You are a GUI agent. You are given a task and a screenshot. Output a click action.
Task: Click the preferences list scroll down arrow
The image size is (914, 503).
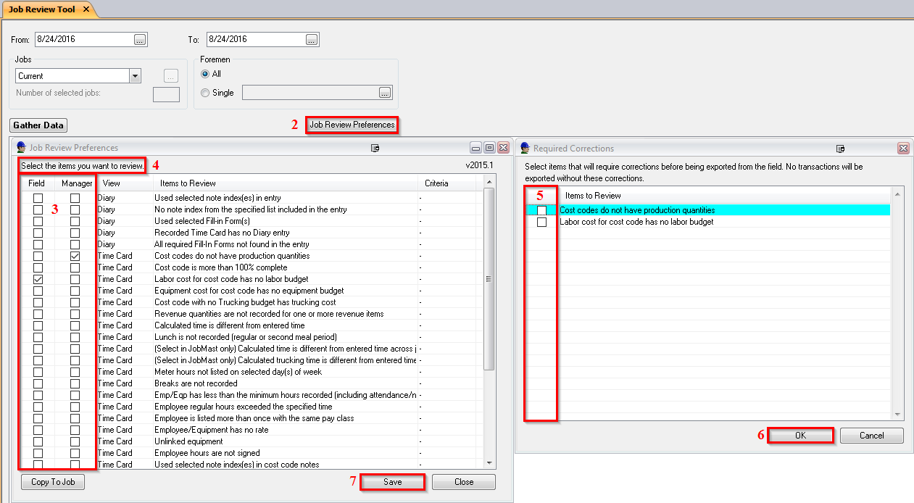[489, 462]
